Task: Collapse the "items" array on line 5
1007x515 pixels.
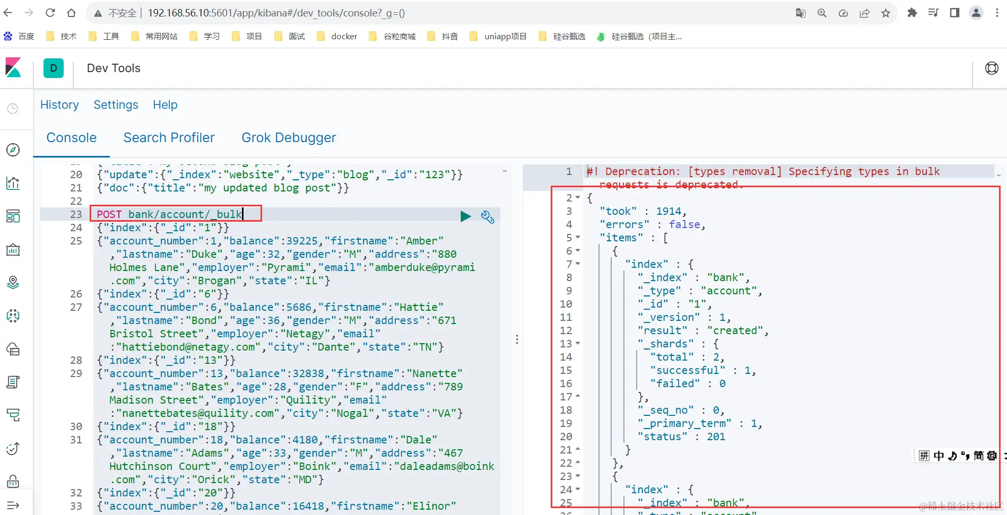Action: 578,238
